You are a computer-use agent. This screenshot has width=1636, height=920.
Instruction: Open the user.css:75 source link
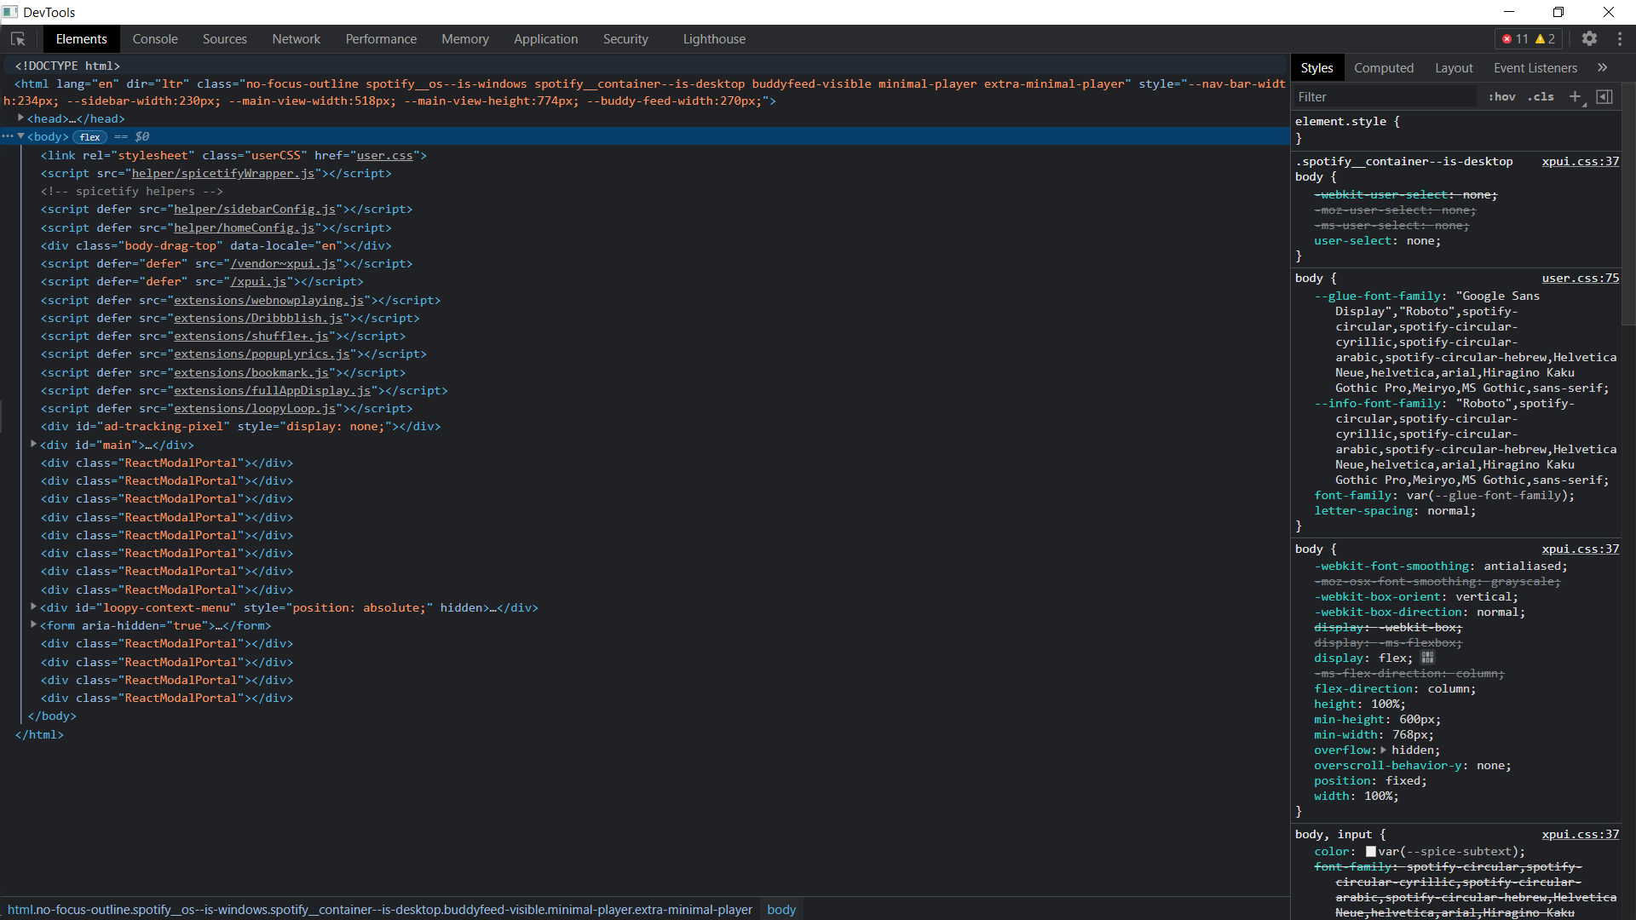1581,278
